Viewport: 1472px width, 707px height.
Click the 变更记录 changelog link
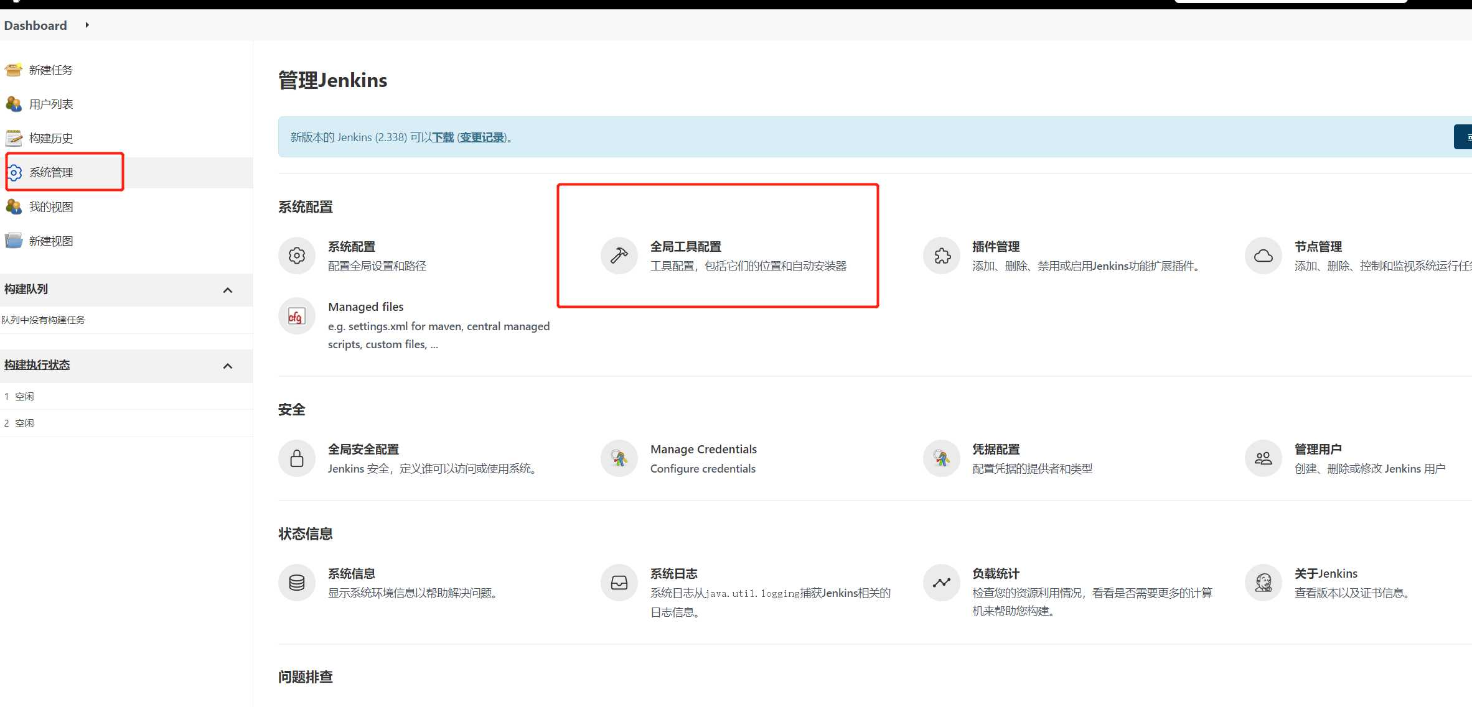[482, 137]
